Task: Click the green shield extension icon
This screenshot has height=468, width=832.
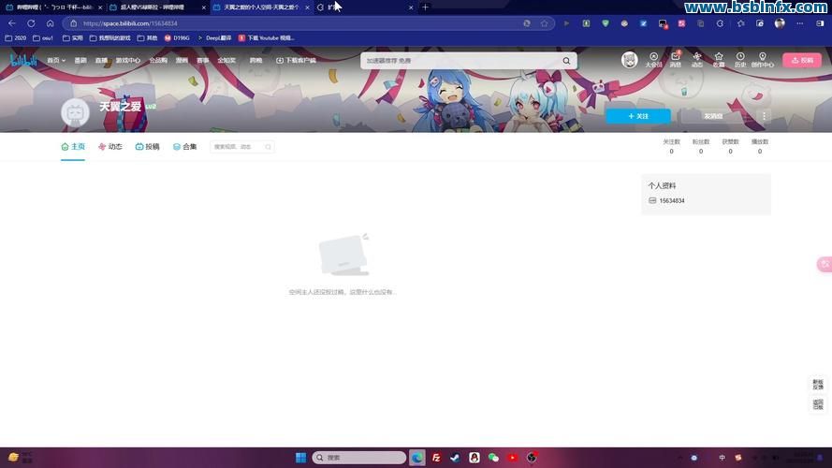Action: 605,23
